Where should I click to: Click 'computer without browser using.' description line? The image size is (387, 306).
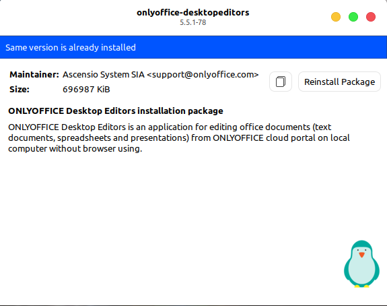(x=75, y=148)
